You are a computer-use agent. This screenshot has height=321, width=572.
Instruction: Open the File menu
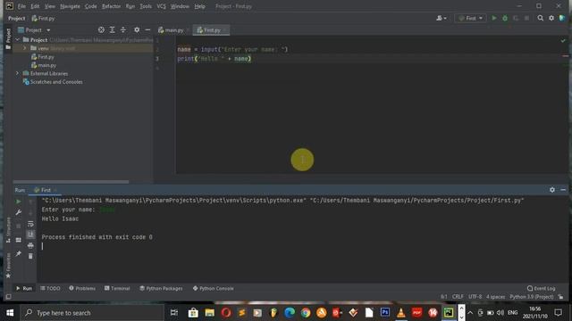21,6
